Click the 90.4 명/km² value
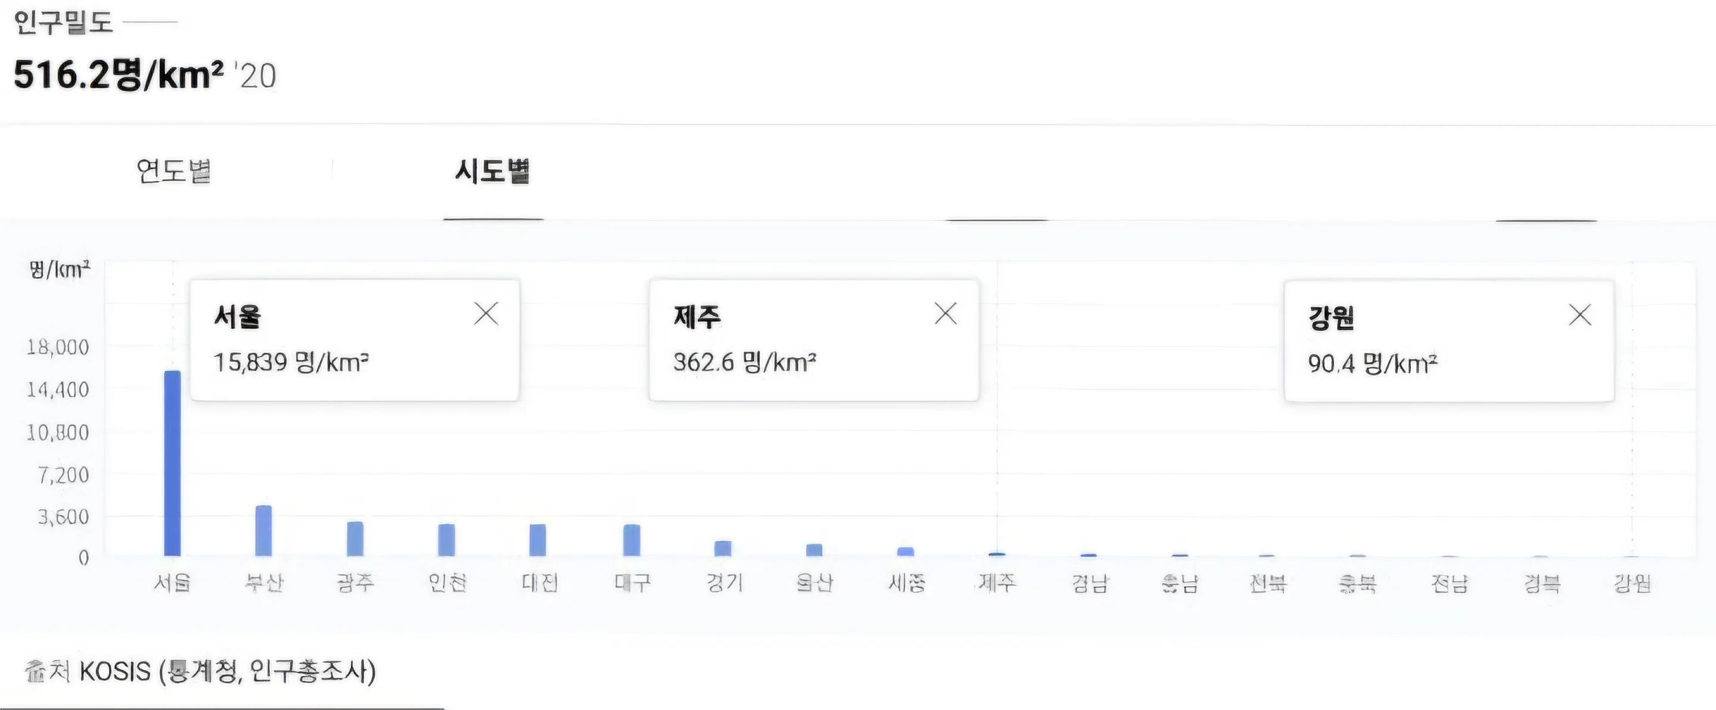This screenshot has height=710, width=1716. tap(1373, 364)
